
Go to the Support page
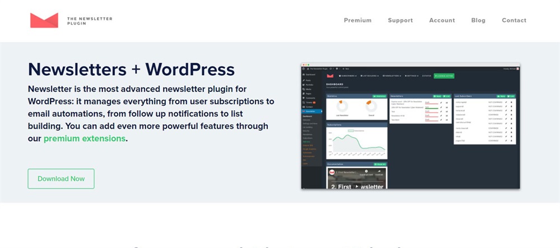pyautogui.click(x=400, y=20)
